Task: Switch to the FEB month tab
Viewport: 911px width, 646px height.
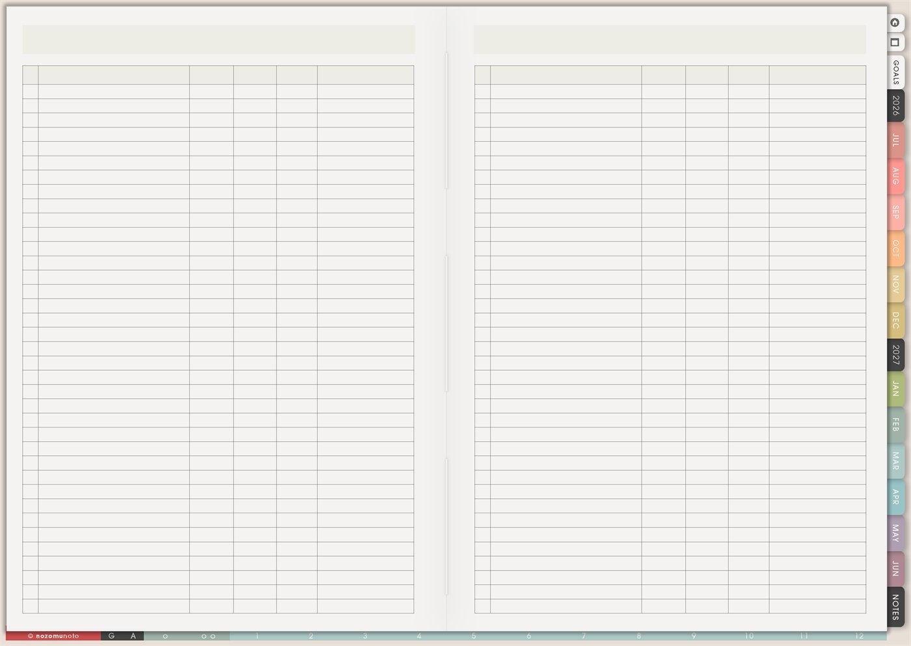Action: coord(895,425)
